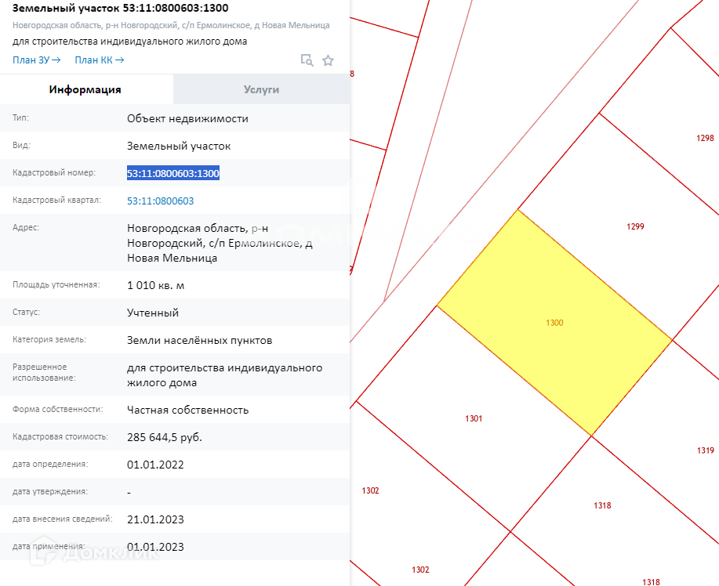
Task: Switch to the Услуги tab
Action: [x=261, y=89]
